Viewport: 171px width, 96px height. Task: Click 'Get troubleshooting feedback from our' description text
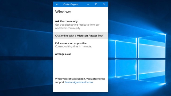pos(77,25)
